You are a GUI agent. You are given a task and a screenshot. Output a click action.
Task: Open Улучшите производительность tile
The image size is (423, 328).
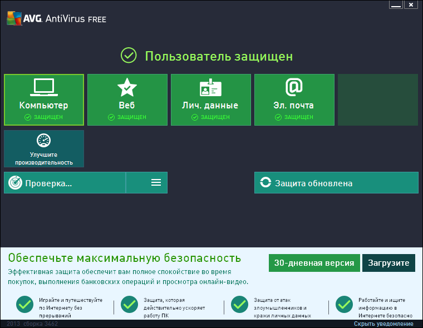pyautogui.click(x=44, y=149)
